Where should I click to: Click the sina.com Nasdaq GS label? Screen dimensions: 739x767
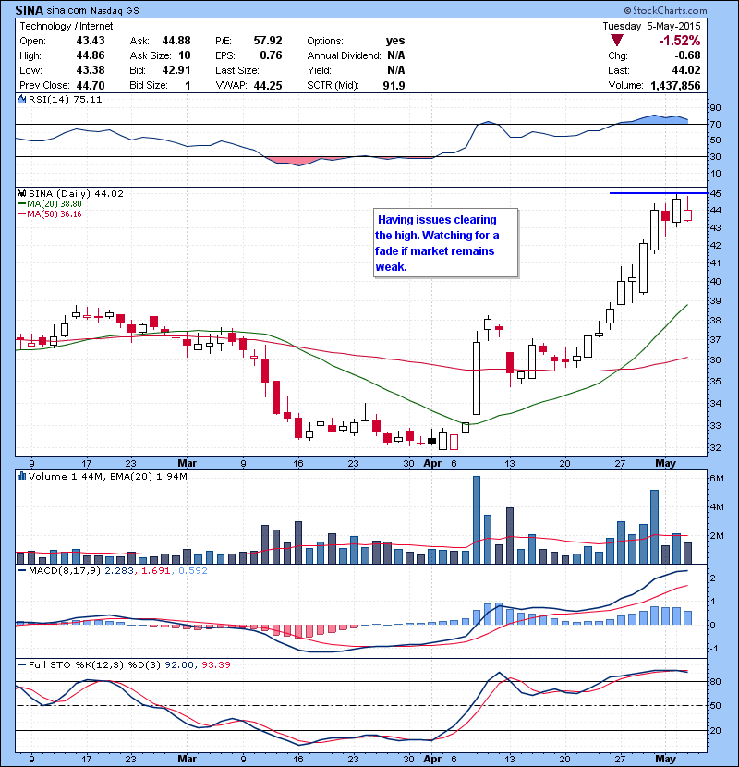point(93,10)
